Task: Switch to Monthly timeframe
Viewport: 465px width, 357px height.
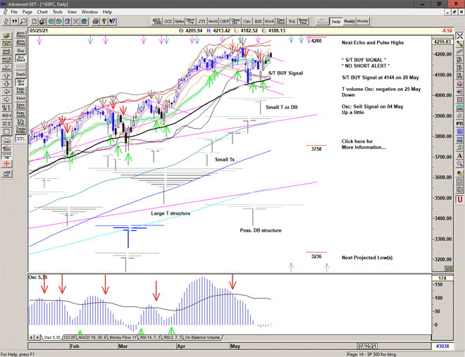Action: 363,22
